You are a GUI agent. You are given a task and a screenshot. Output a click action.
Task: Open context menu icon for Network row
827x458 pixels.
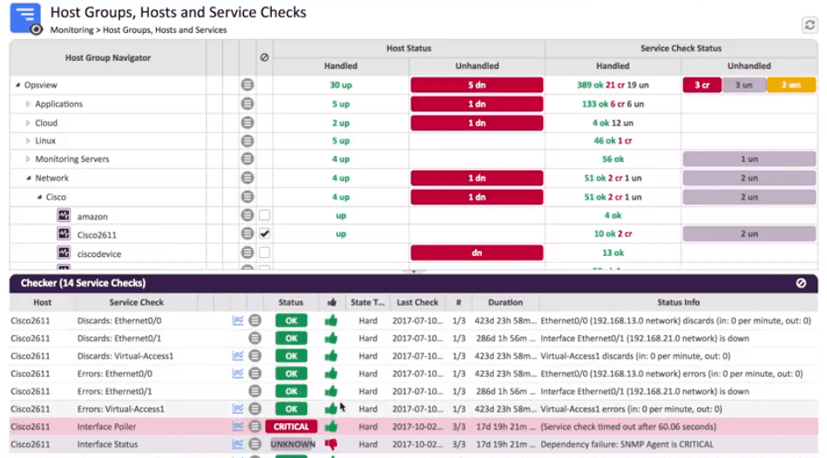click(247, 178)
